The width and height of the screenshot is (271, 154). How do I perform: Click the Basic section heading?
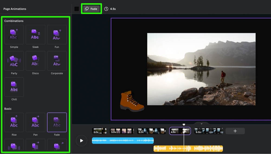tap(8, 109)
